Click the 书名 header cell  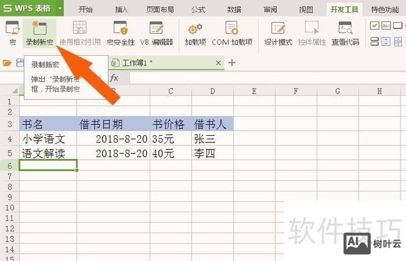click(x=48, y=123)
